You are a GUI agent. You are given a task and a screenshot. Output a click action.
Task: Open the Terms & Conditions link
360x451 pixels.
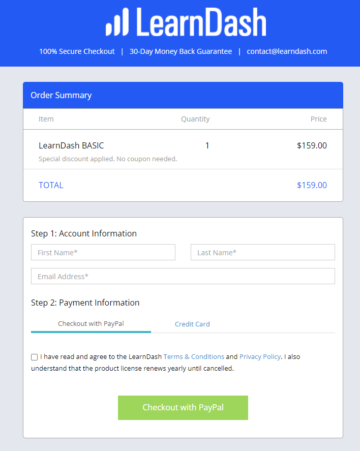(x=194, y=356)
